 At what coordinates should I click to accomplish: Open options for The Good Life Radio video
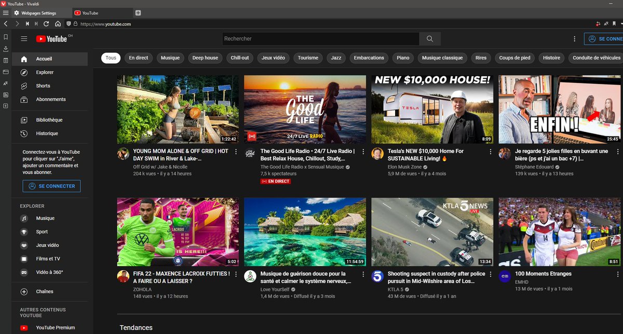(363, 152)
